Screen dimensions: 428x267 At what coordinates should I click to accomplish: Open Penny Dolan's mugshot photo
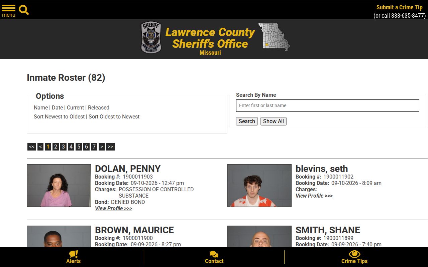tap(59, 186)
